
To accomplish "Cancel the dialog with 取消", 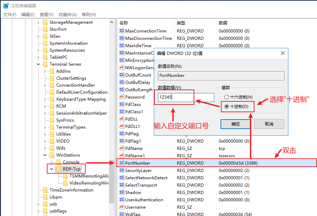I will pyautogui.click(x=269, y=124).
